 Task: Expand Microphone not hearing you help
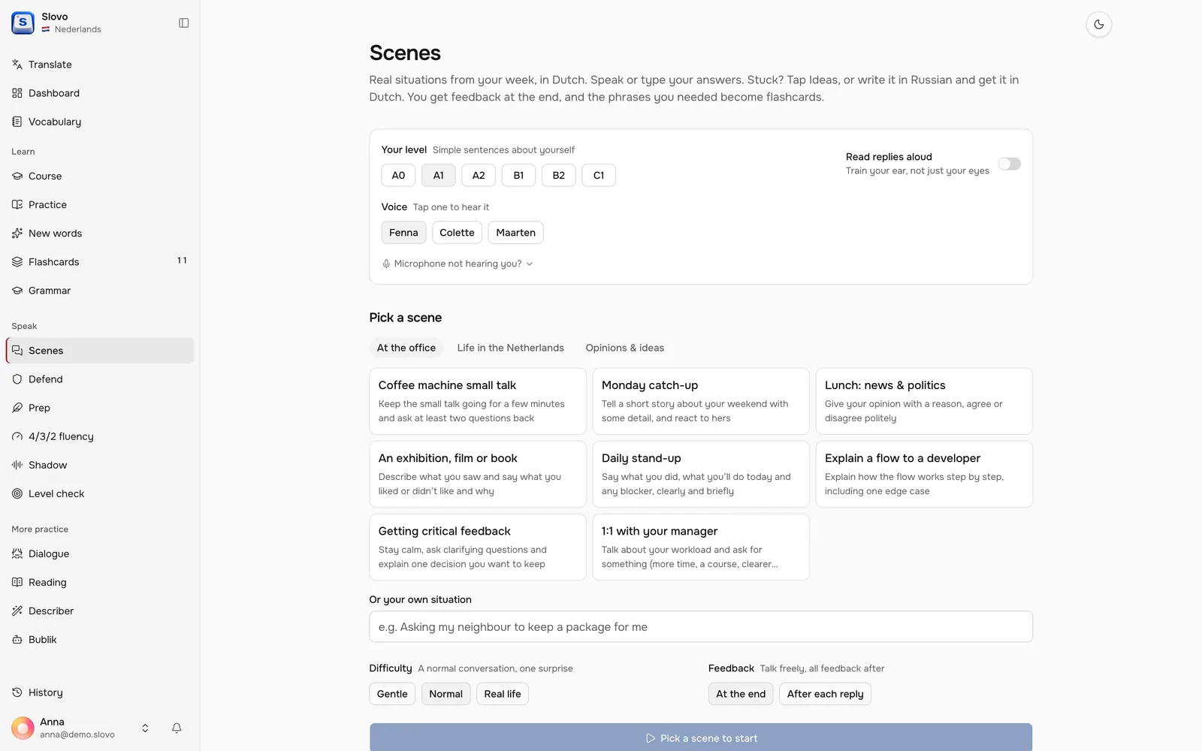(x=458, y=264)
